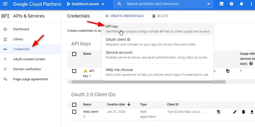Choose OAuth client ID menu option

tap(157, 42)
